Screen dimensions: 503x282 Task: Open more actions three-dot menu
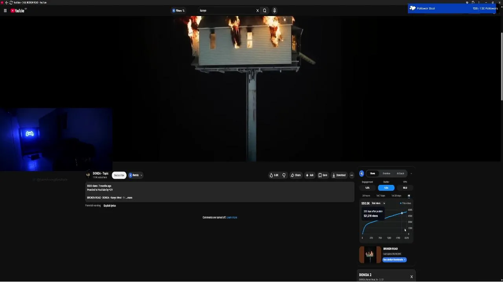pyautogui.click(x=352, y=175)
